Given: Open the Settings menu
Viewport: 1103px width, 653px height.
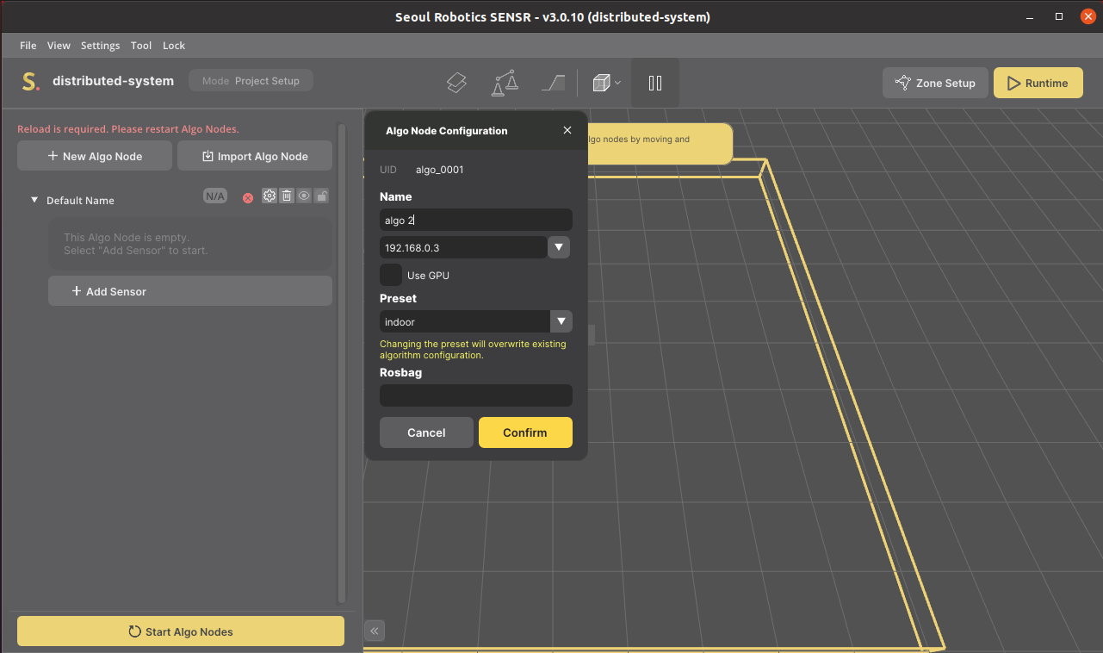Looking at the screenshot, I should [x=101, y=46].
